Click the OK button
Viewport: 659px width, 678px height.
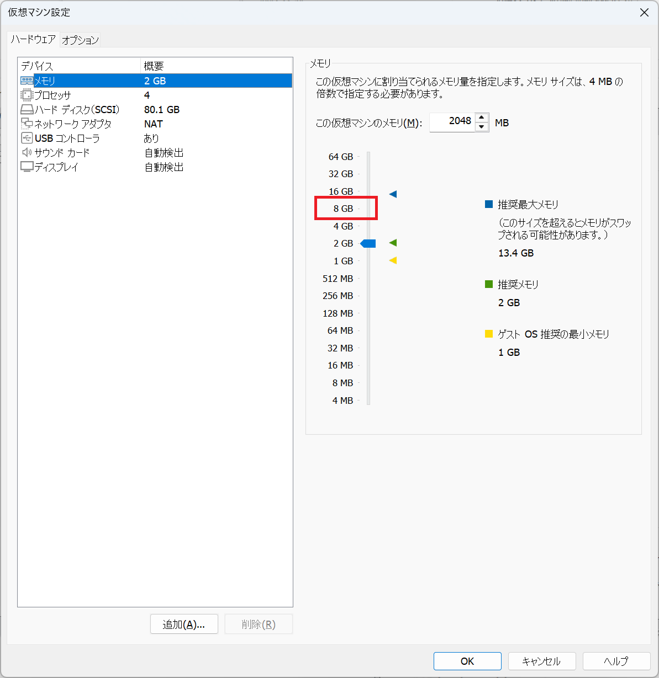tap(467, 661)
